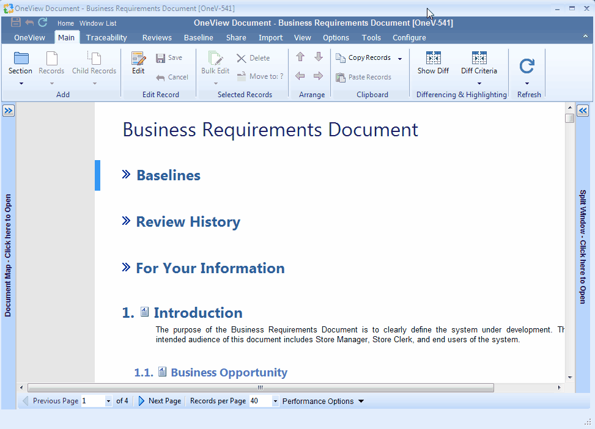The image size is (595, 429).
Task: Expand For Your Information section
Action: click(x=126, y=267)
